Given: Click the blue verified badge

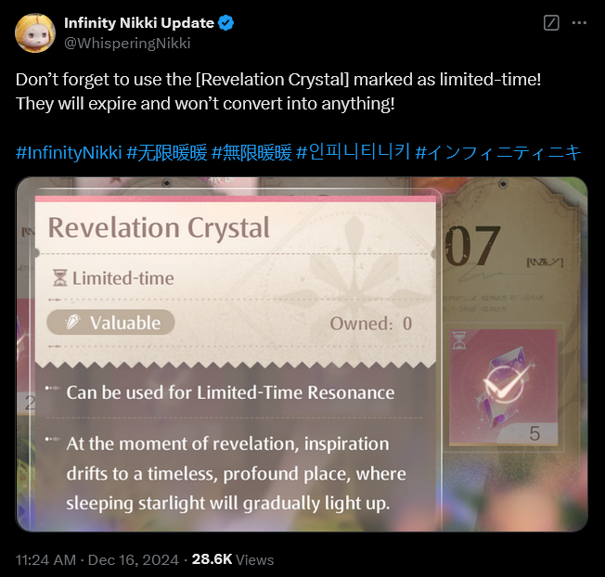Looking at the screenshot, I should 225,23.
